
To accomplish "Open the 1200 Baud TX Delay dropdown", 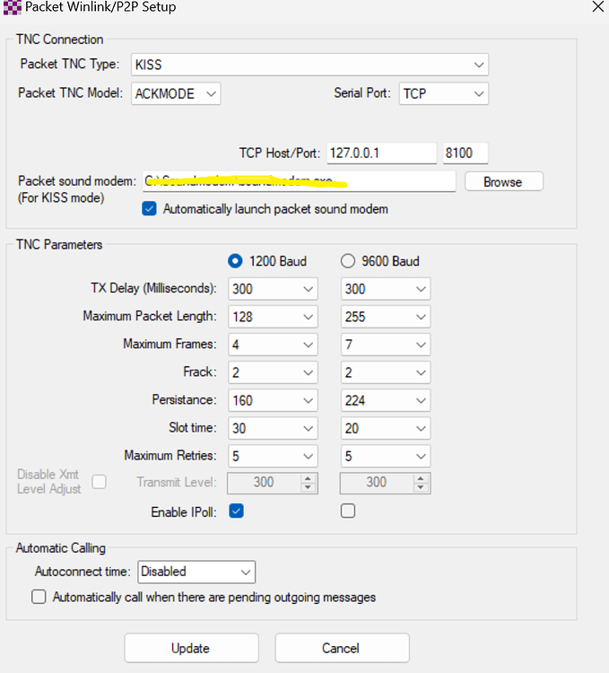I will tap(273, 289).
